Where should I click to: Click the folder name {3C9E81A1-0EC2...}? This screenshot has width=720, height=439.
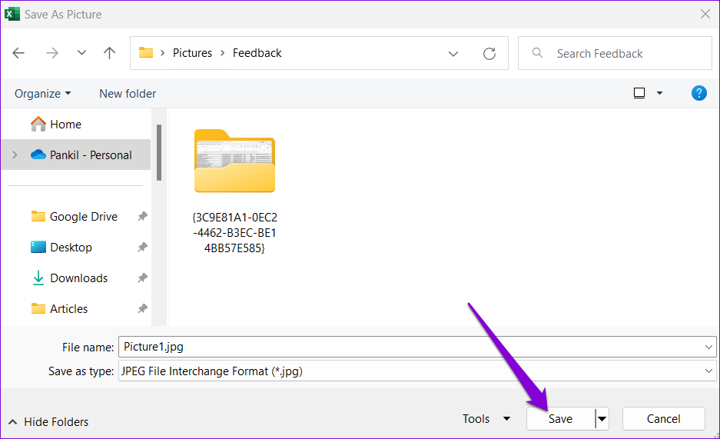pyautogui.click(x=234, y=233)
